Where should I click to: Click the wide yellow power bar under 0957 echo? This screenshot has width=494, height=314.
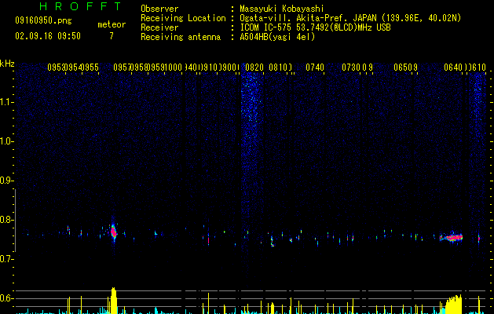point(114,301)
